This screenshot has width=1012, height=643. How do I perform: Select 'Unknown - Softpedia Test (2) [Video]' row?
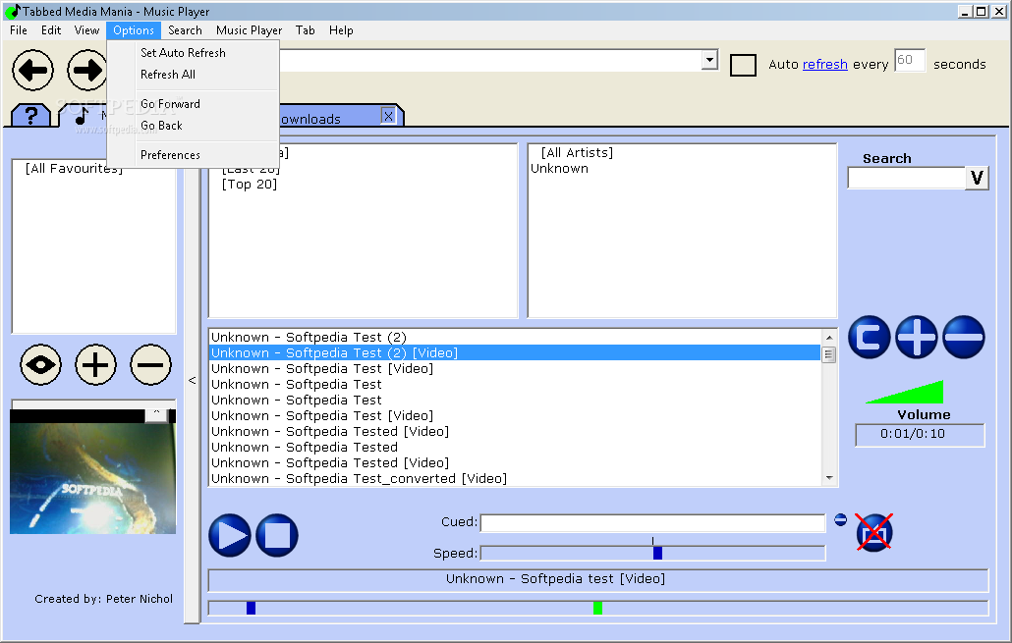click(x=515, y=352)
